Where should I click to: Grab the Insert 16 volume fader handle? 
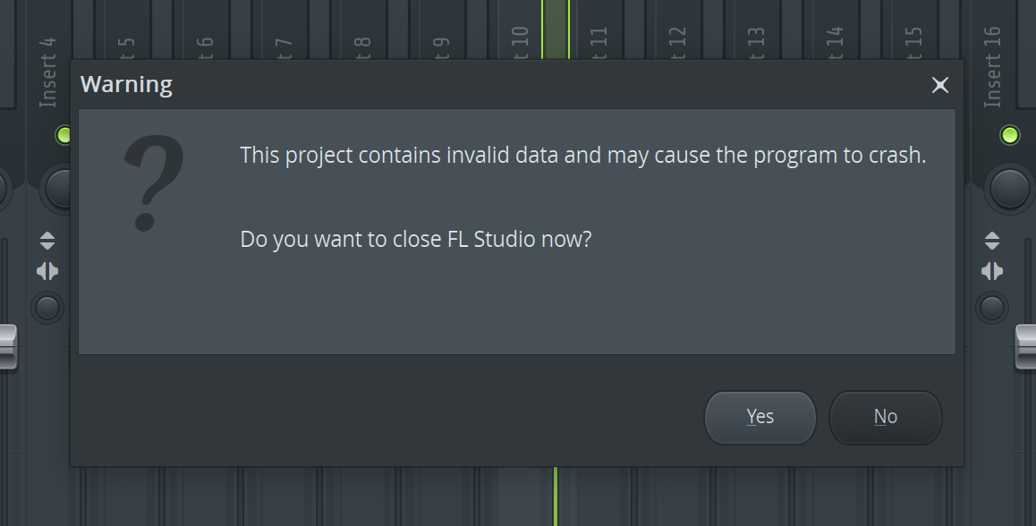[x=1024, y=347]
